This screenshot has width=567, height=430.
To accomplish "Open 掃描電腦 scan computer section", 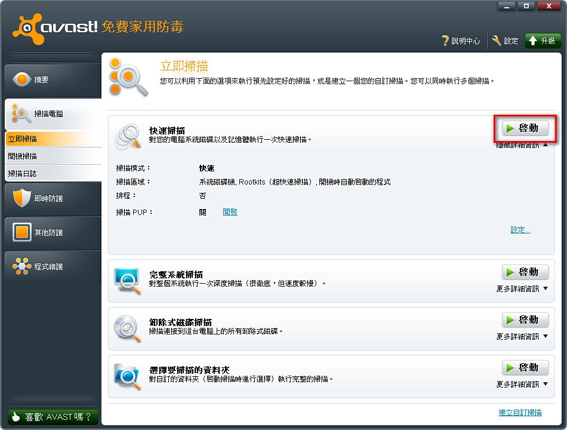I will pos(53,114).
